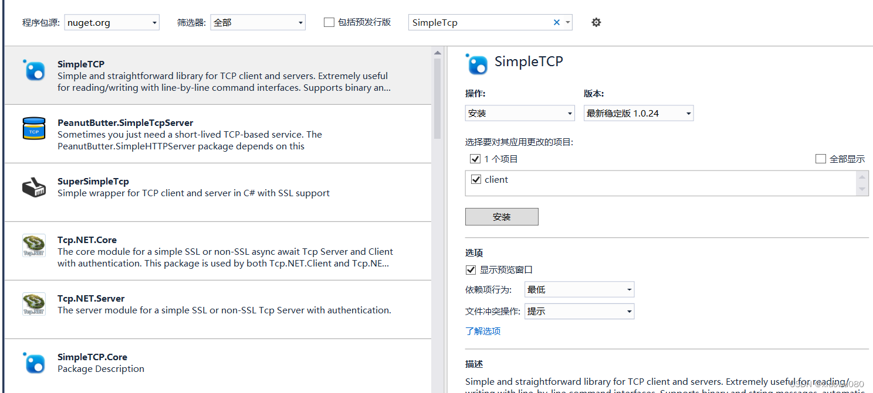Click the 选项 section heading

(x=474, y=253)
